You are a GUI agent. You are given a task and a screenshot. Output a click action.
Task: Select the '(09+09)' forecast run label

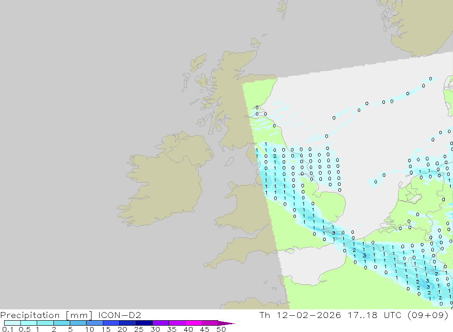tap(428, 315)
